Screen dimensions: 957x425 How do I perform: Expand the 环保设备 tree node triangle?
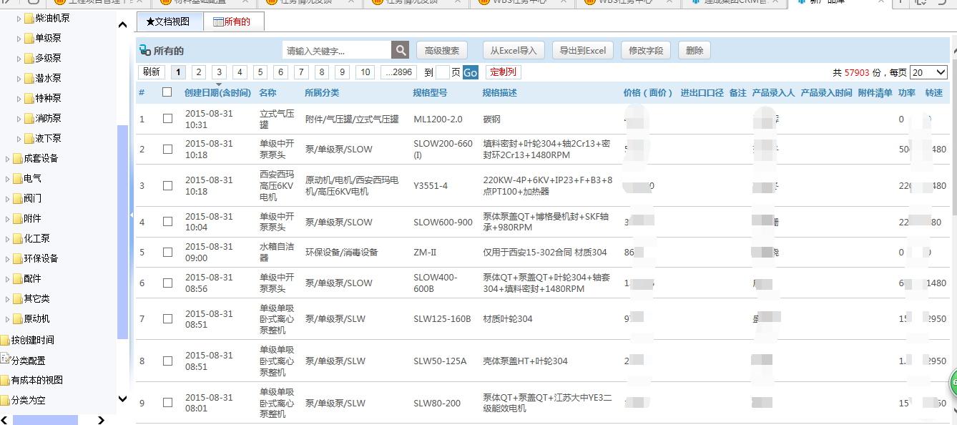[8, 258]
